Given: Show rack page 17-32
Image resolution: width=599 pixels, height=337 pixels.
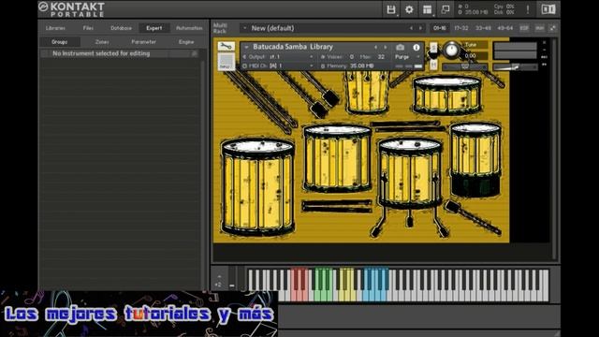Looking at the screenshot, I should [461, 28].
